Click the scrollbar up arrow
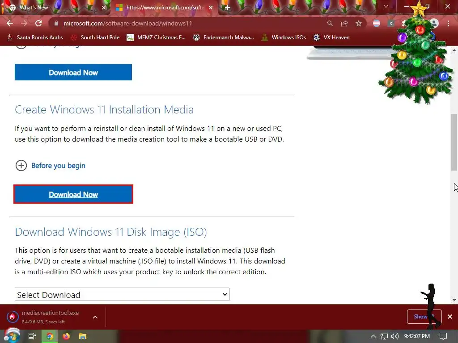Viewport: 458px width, 343px height. tap(454, 50)
